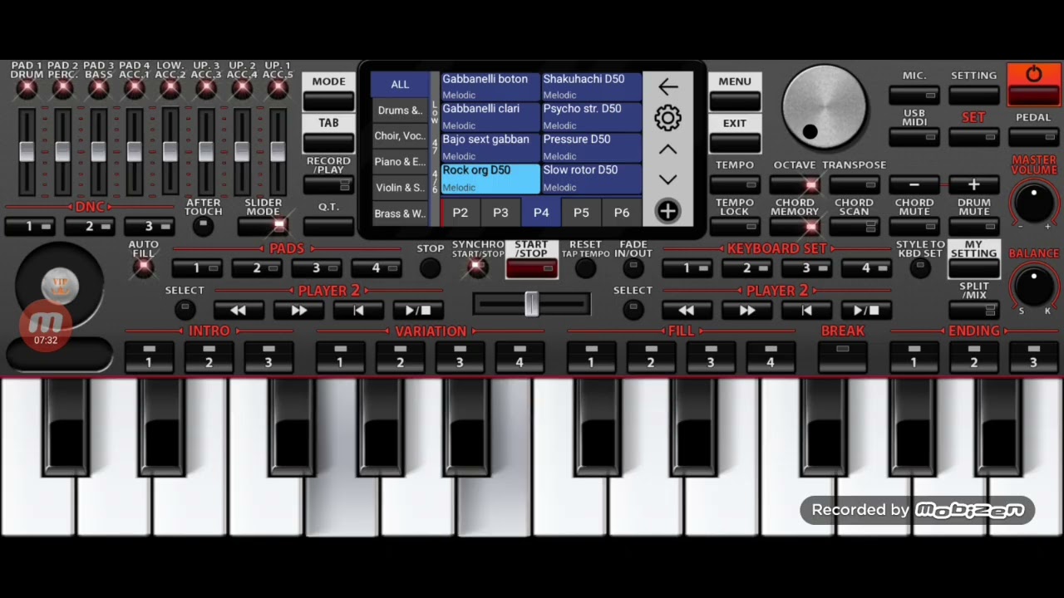Tap right Player 2 rewind button
The image size is (1064, 598).
coord(687,310)
